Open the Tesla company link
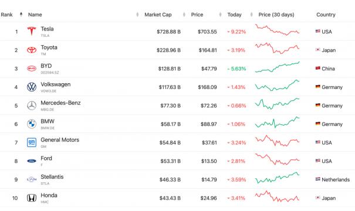The width and height of the screenshot is (355, 211). click(x=47, y=29)
